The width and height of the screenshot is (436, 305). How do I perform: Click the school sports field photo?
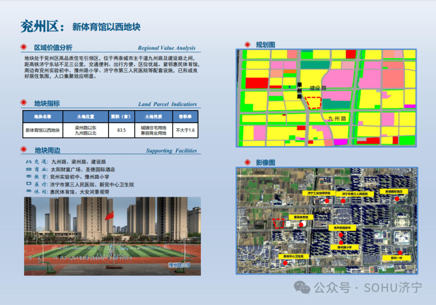(113, 236)
